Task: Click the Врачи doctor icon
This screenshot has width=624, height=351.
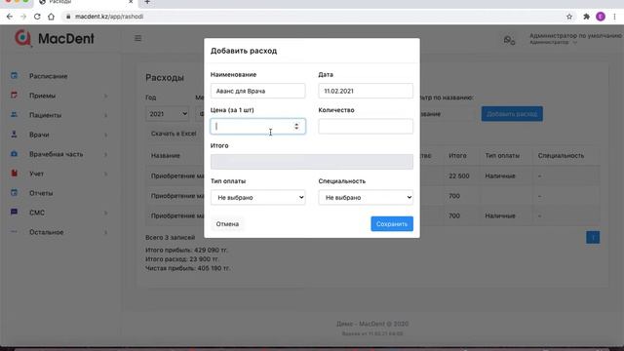Action: pos(14,134)
